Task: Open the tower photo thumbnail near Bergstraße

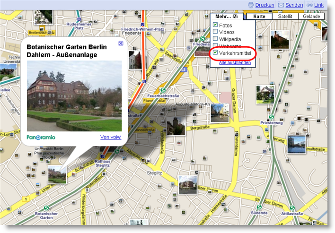Action: coord(176,126)
